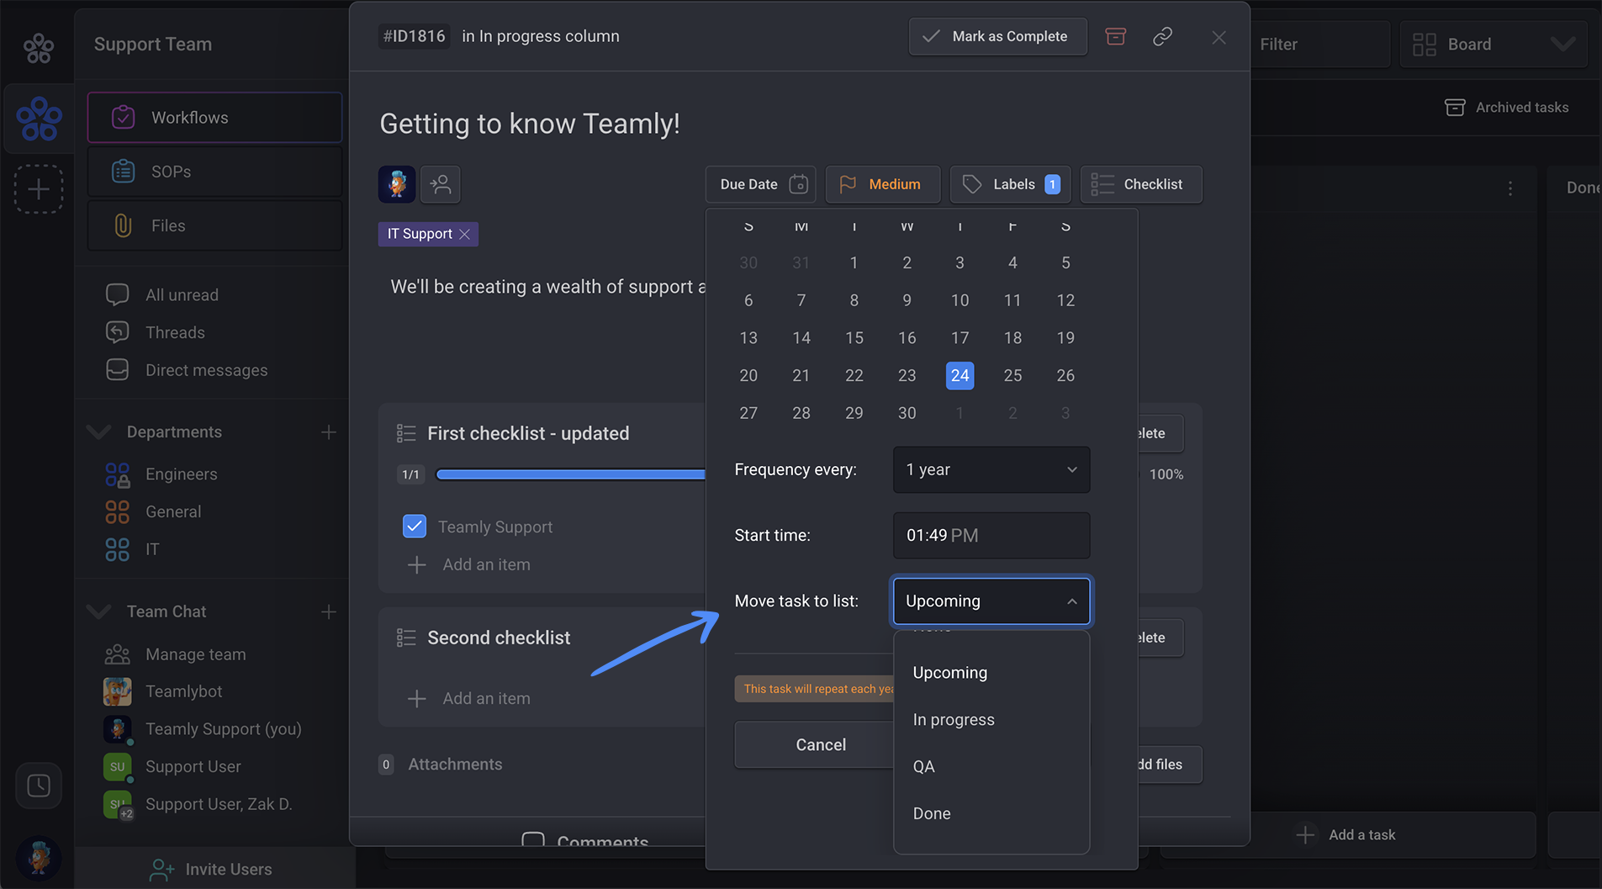Click Mark as Complete button

(997, 36)
